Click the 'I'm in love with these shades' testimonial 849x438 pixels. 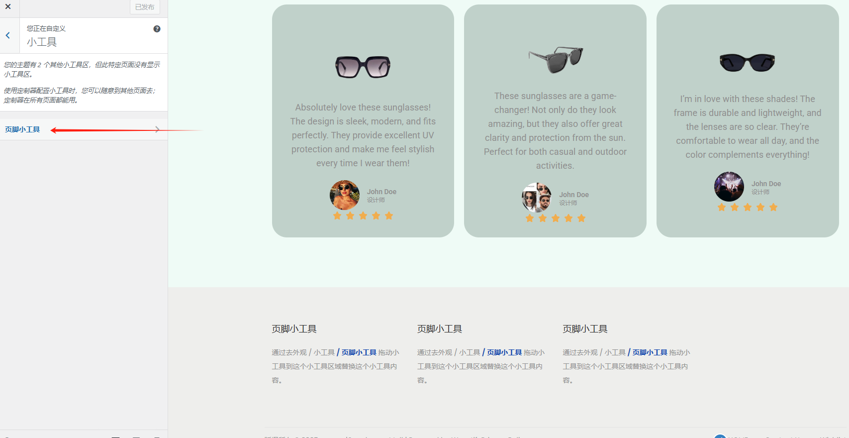pos(748,127)
